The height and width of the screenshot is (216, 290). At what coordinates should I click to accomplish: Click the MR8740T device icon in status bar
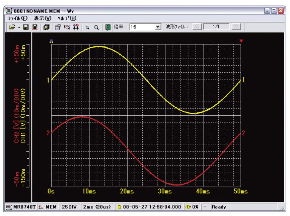[9, 207]
